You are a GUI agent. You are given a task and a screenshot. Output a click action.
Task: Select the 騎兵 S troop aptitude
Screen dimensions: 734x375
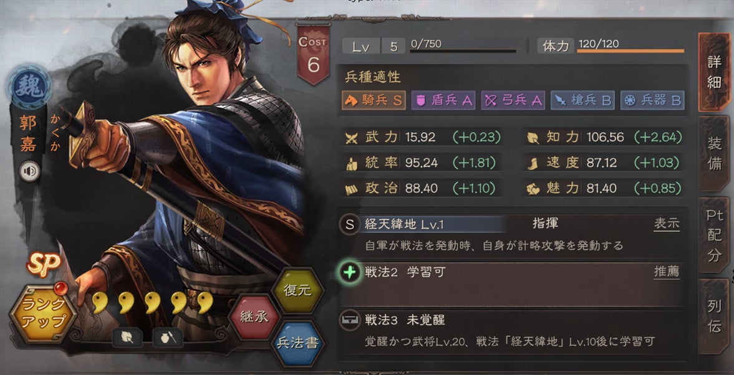click(x=374, y=100)
